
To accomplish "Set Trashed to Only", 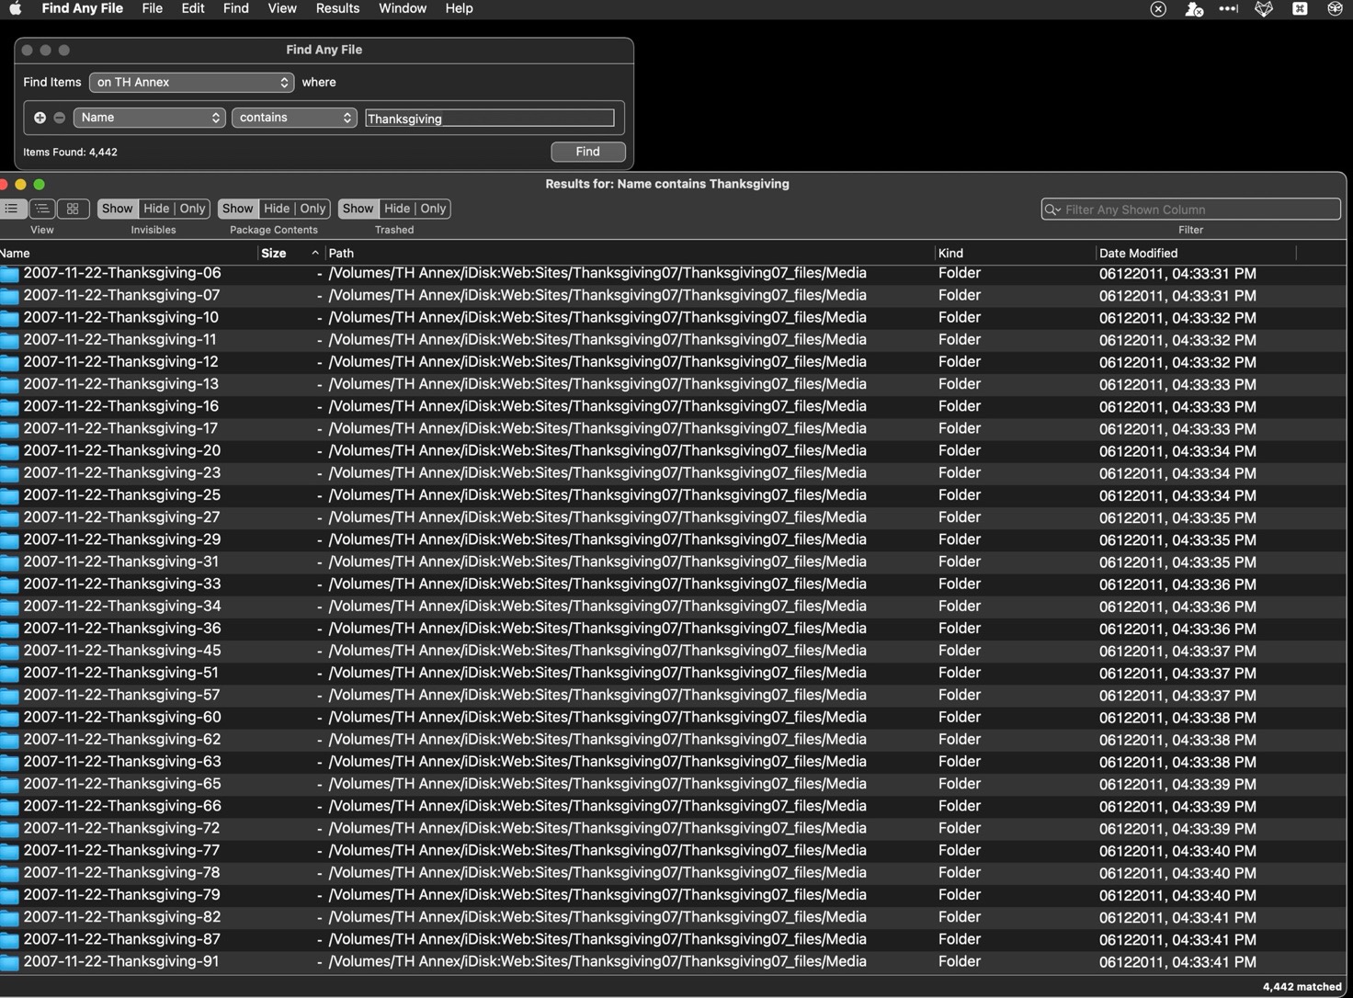I will coord(433,209).
